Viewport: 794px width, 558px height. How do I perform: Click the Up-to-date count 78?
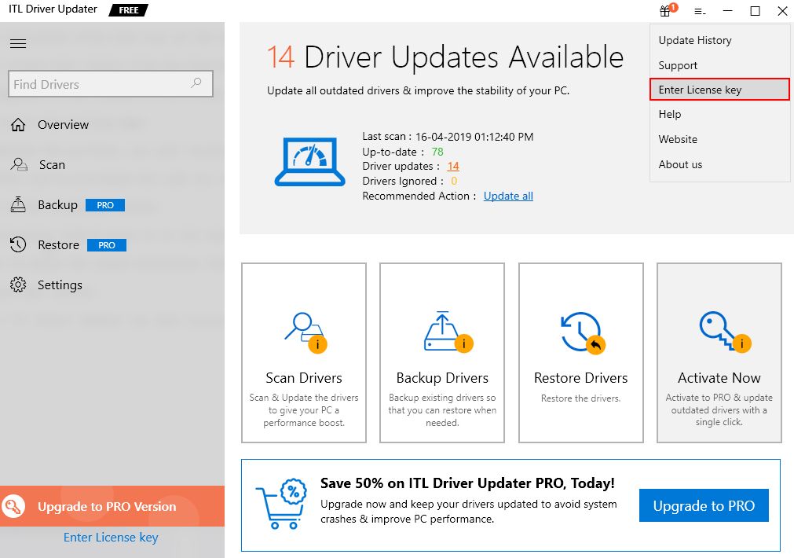437,152
